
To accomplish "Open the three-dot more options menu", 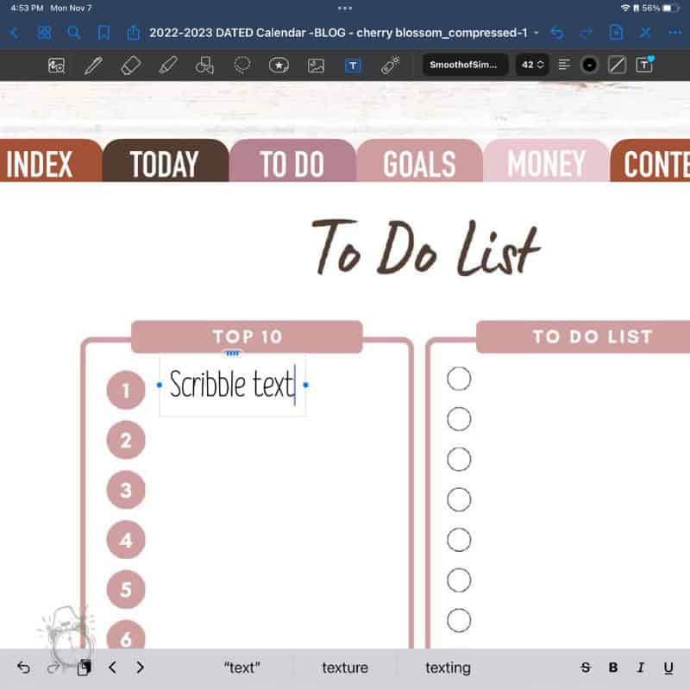I will point(675,33).
